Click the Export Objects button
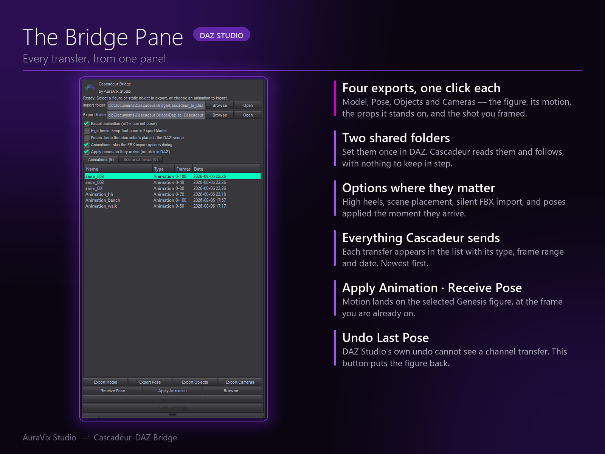This screenshot has width=605, height=454. [x=195, y=382]
